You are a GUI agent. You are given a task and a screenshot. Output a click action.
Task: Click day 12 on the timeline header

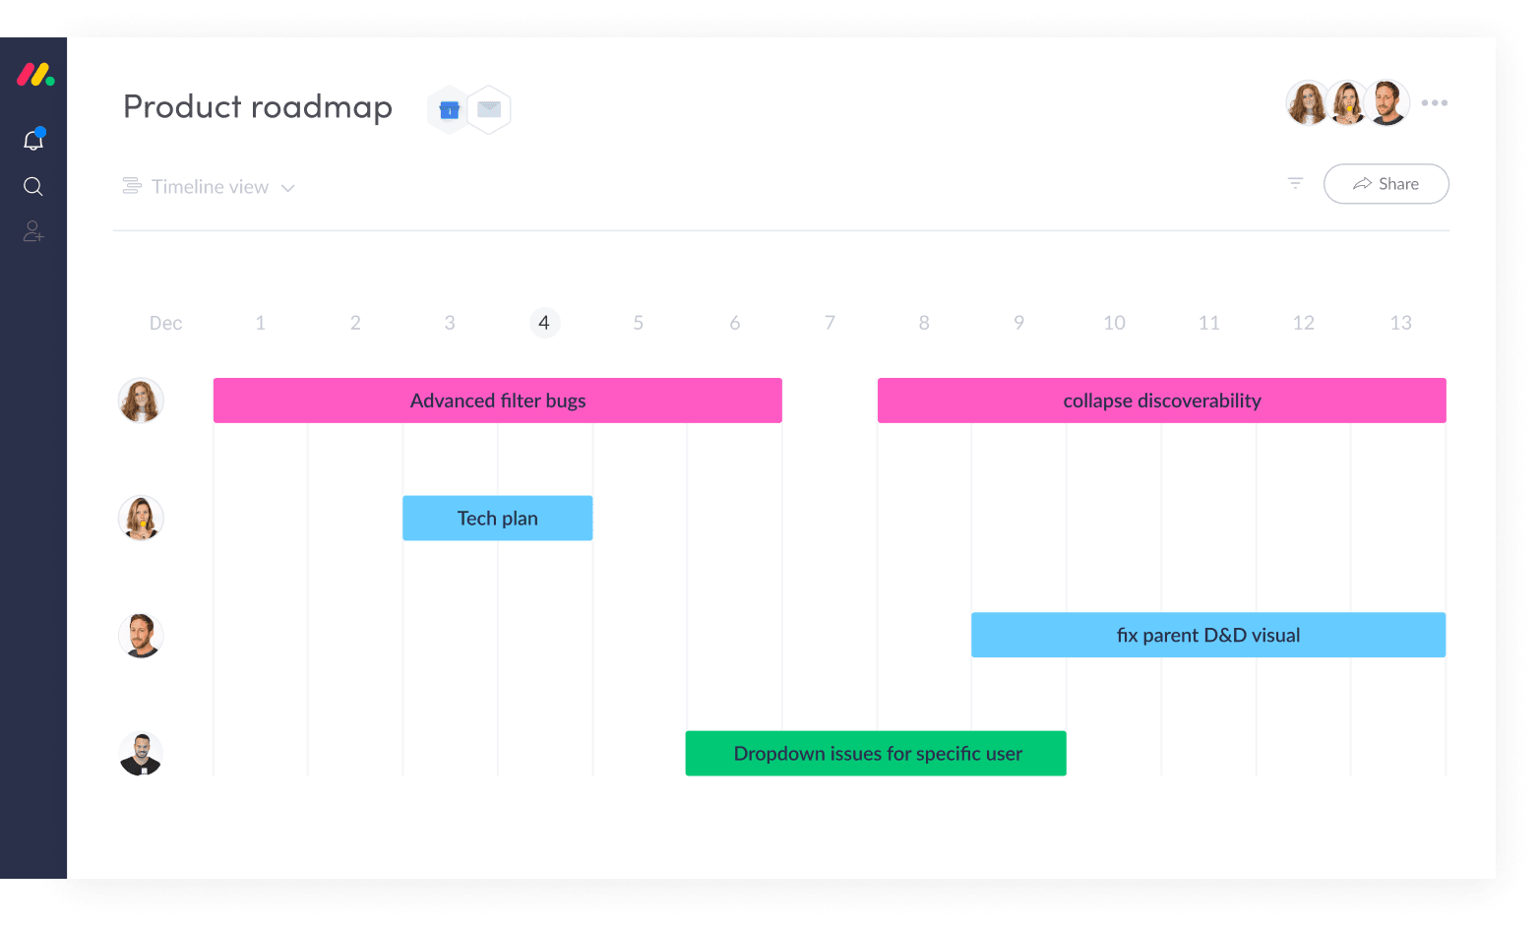tap(1304, 323)
